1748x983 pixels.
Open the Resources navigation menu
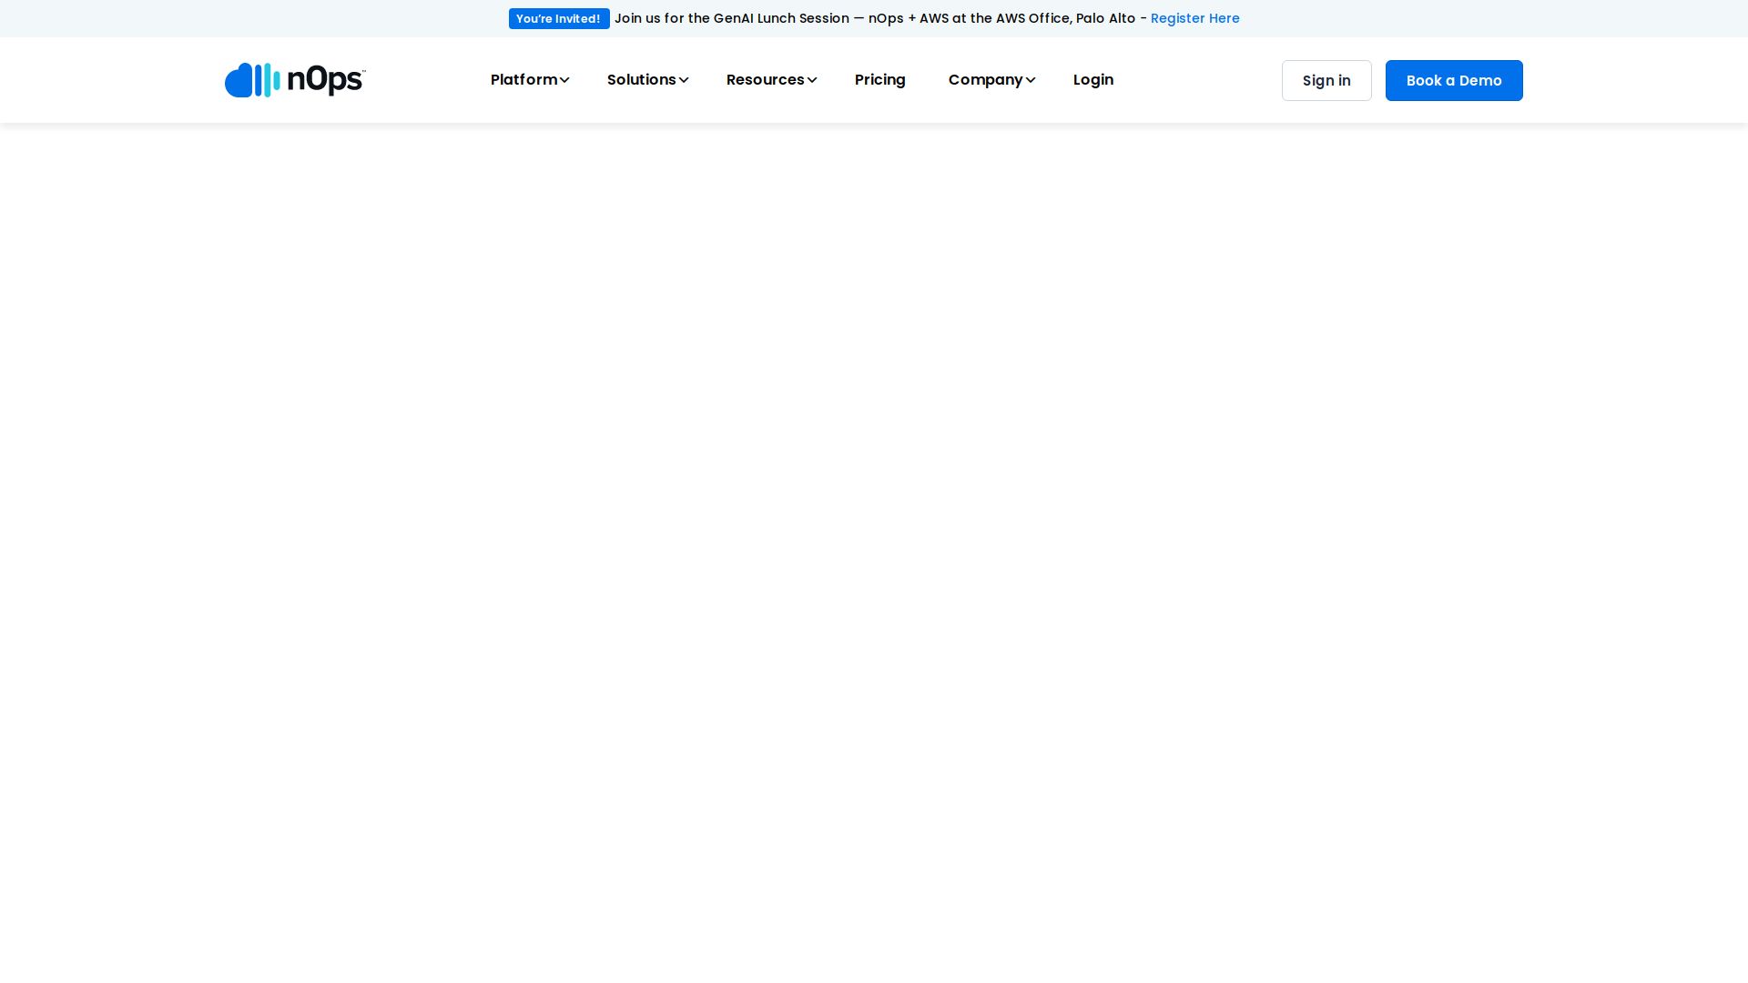click(765, 80)
